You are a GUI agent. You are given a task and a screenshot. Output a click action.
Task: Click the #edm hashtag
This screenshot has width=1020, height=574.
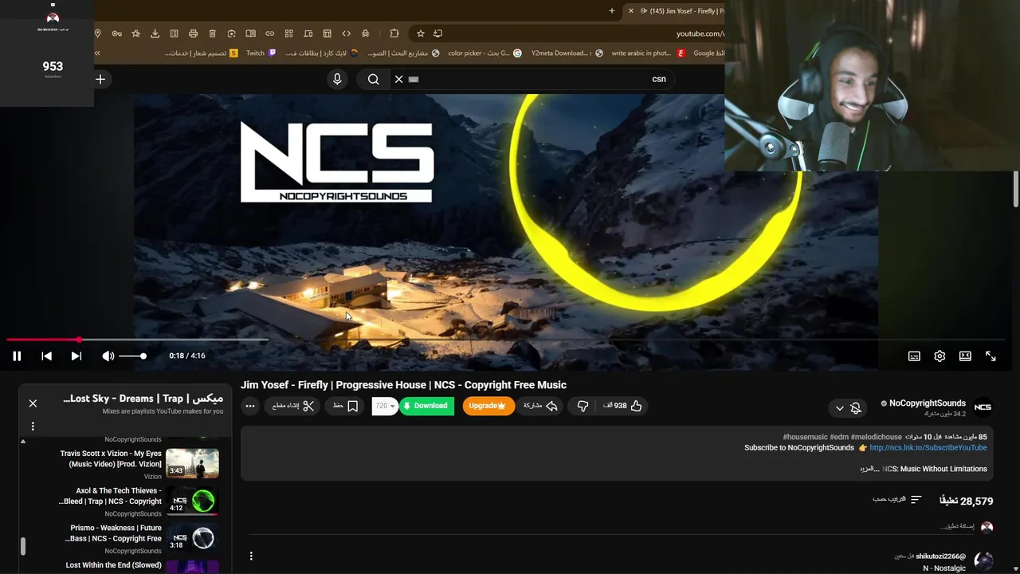(839, 437)
